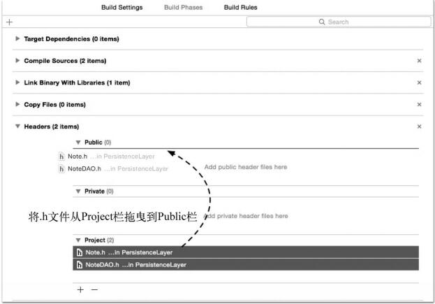Remove the Compile Sources phase with X
The image size is (435, 304).
coord(419,61)
